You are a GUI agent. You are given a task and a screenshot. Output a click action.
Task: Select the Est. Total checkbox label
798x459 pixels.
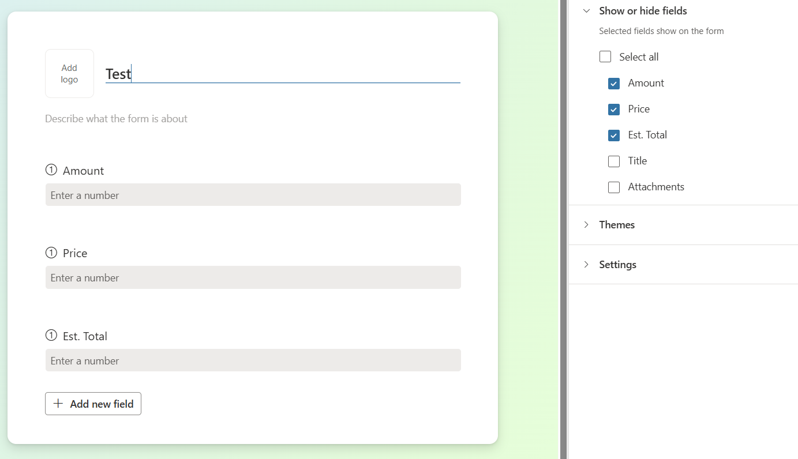647,134
